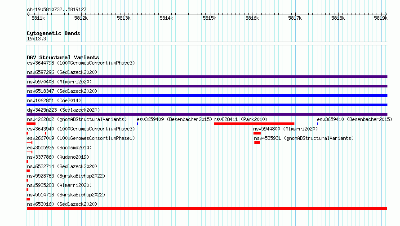This screenshot has width=400, height=226.
Task: Open nsv4262802 (gnomADStructuralVariants) label
Action: tap(77, 119)
